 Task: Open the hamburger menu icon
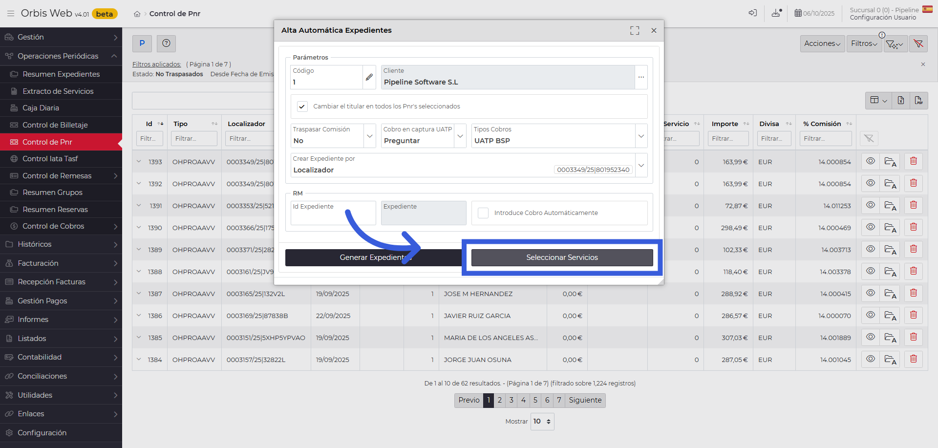point(10,14)
